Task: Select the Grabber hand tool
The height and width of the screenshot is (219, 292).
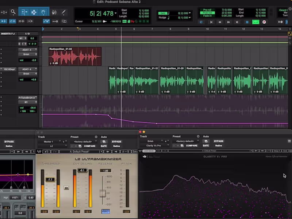Action: pyautogui.click(x=43, y=12)
